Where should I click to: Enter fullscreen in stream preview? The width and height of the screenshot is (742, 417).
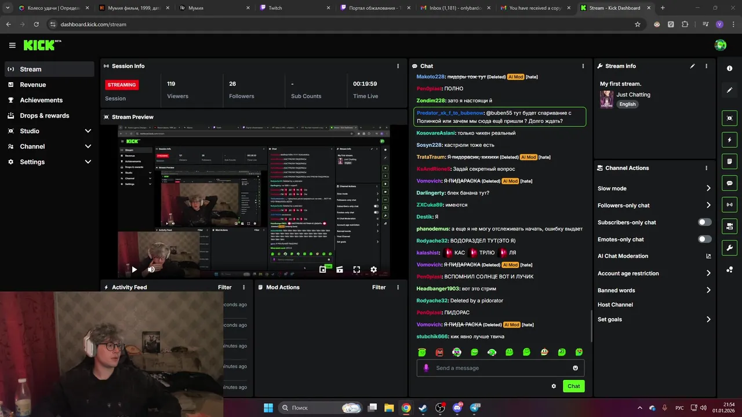click(357, 269)
